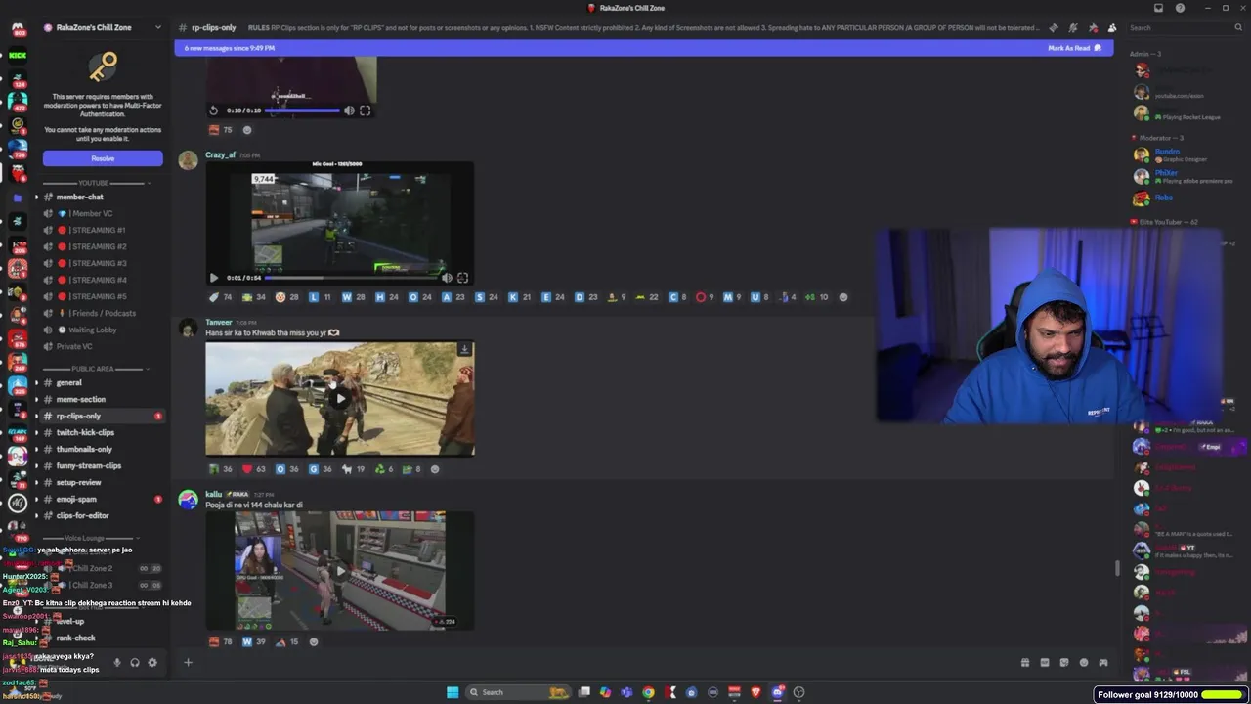1251x704 pixels.
Task: Open the Help icon in title bar
Action: pos(1180,8)
